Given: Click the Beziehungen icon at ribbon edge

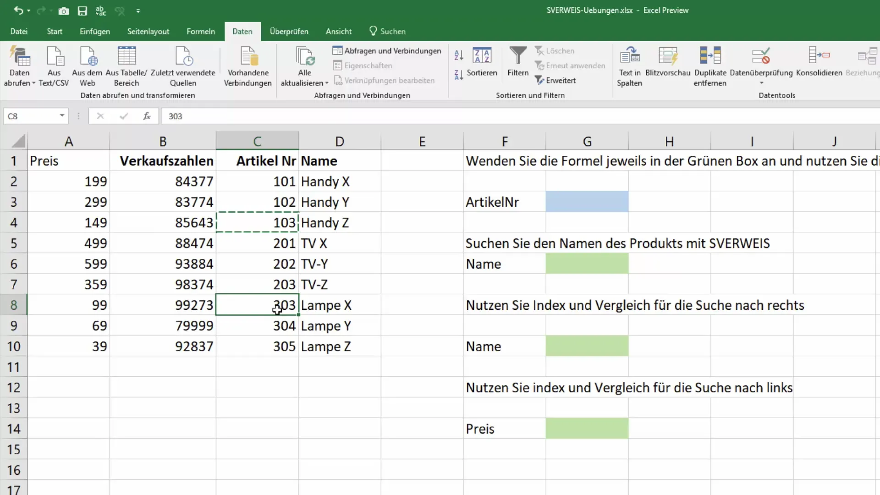Looking at the screenshot, I should point(863,62).
